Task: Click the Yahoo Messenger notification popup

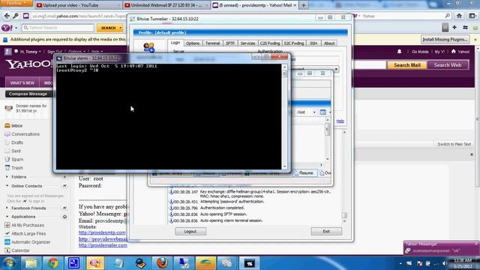Action: click(442, 248)
